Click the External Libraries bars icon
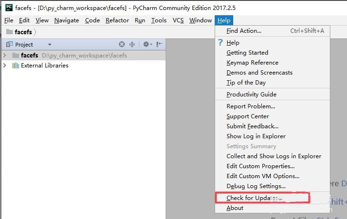Screen dimensions: 347x219 16,66
